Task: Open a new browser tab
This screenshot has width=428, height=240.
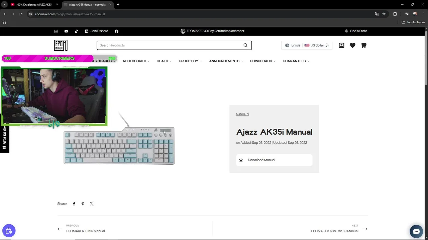Action: [x=118, y=5]
